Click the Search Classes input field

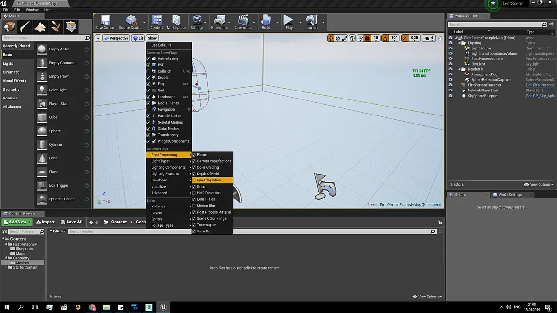(x=43, y=38)
